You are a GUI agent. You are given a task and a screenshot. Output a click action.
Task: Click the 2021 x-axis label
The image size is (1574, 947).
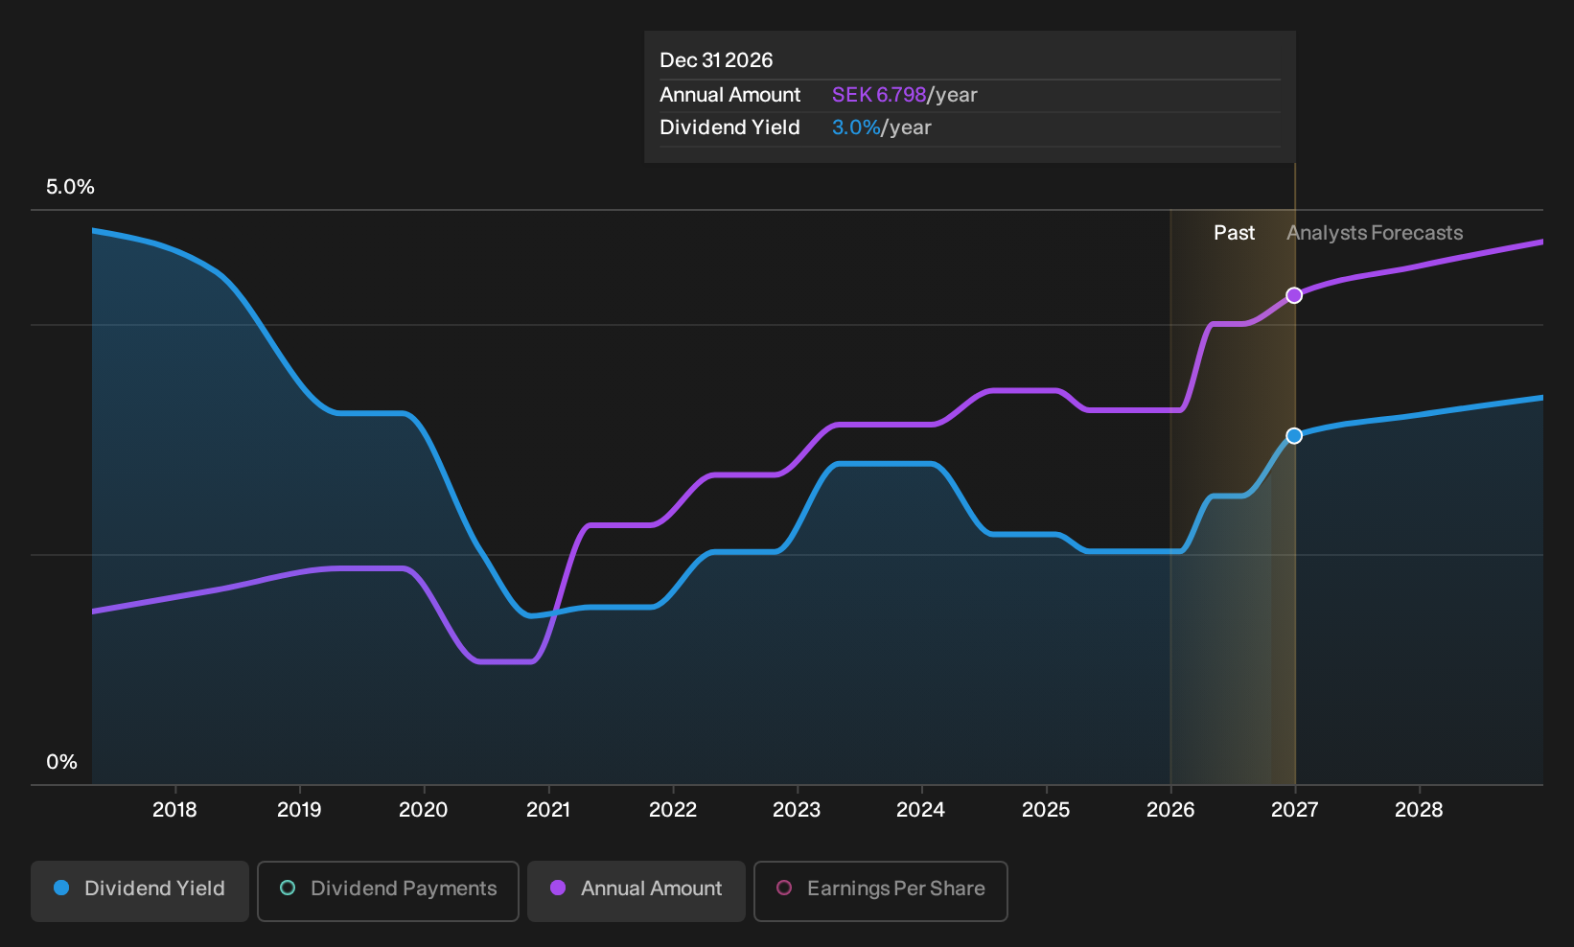coord(548,810)
